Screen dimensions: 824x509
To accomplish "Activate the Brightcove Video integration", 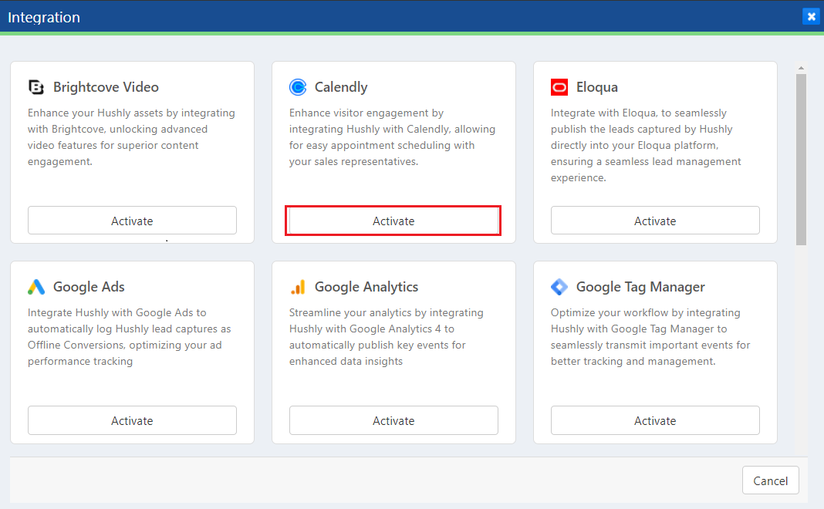I will click(132, 221).
